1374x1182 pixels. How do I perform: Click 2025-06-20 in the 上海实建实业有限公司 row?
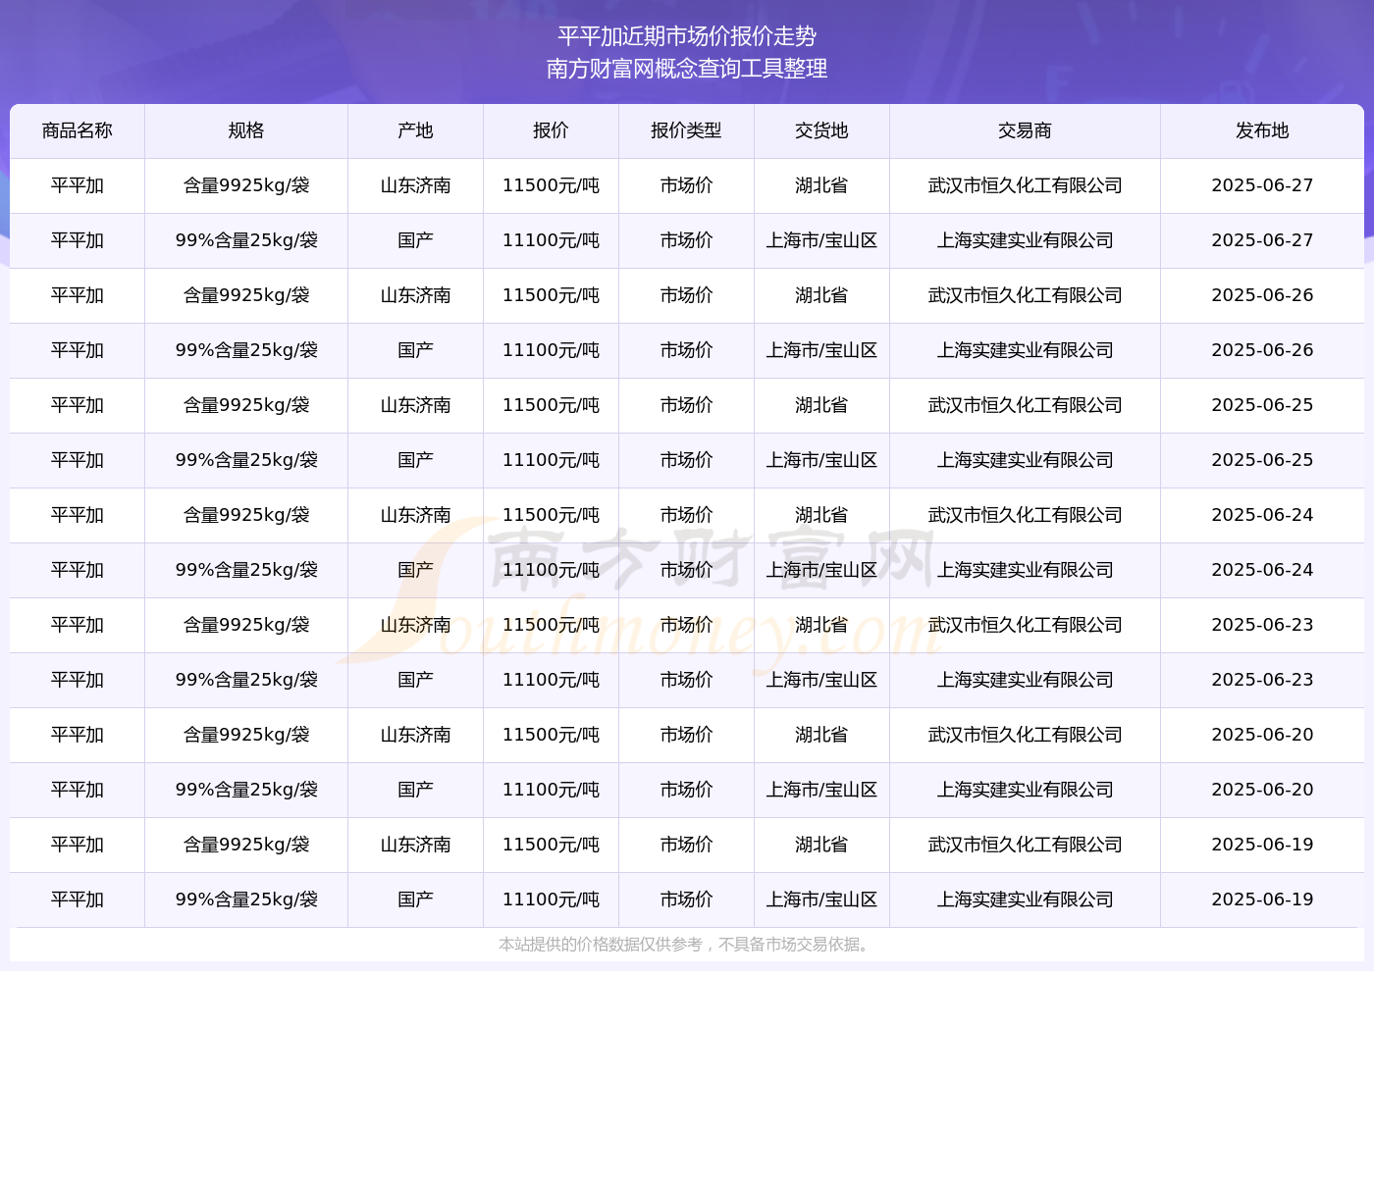[1263, 790]
